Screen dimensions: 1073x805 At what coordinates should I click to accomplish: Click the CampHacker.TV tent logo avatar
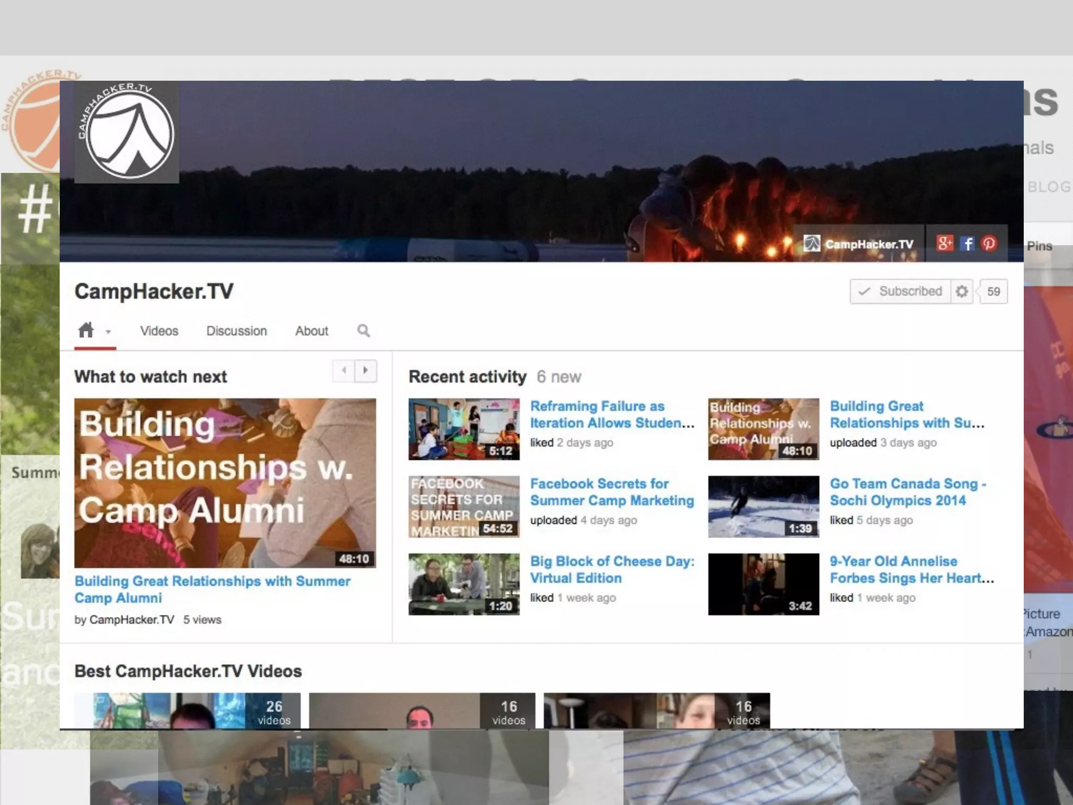[x=127, y=132]
